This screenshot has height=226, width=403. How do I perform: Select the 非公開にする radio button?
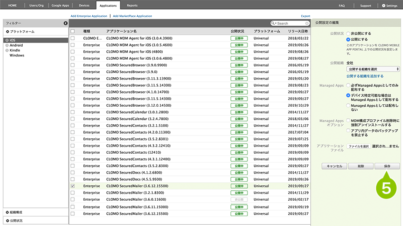click(x=348, y=33)
